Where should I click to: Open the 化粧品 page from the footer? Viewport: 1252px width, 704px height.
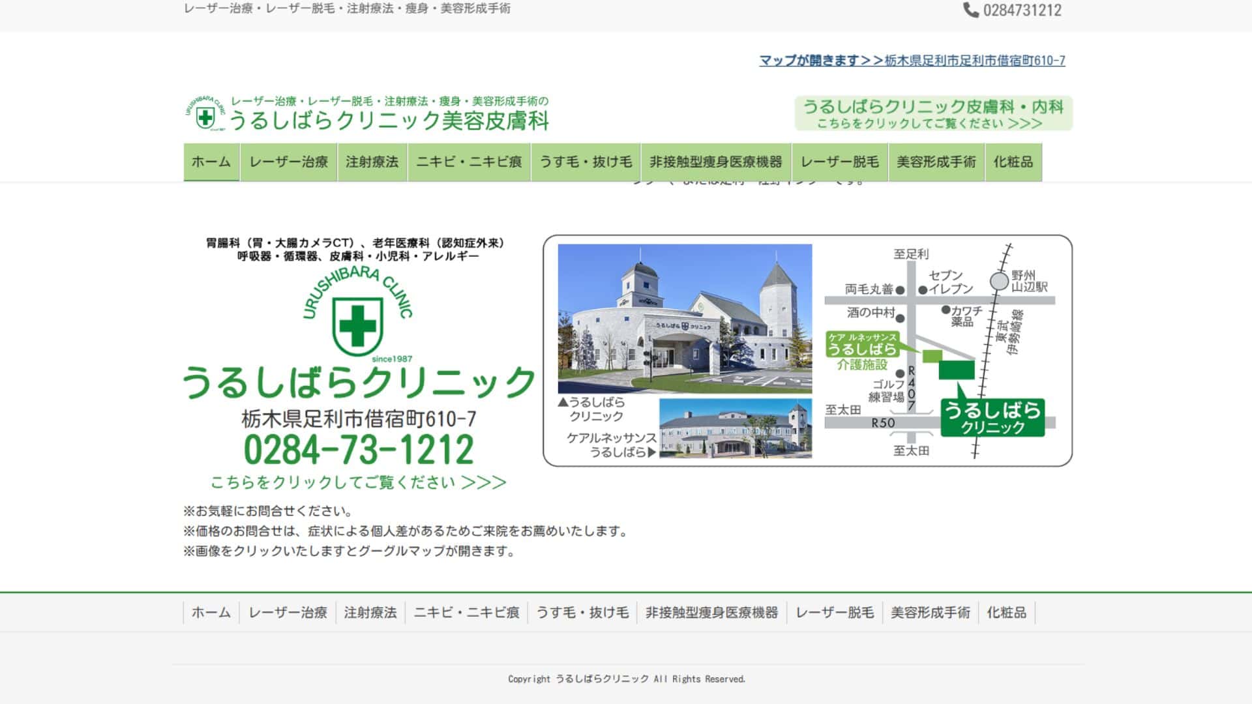point(1007,613)
